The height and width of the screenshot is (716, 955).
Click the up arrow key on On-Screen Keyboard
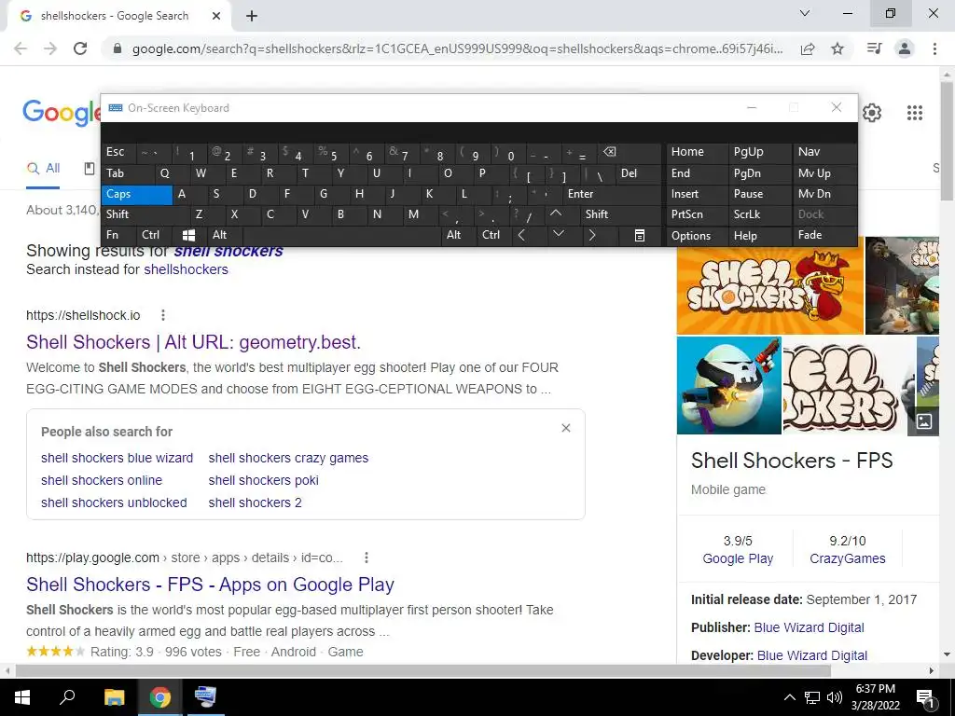point(556,213)
